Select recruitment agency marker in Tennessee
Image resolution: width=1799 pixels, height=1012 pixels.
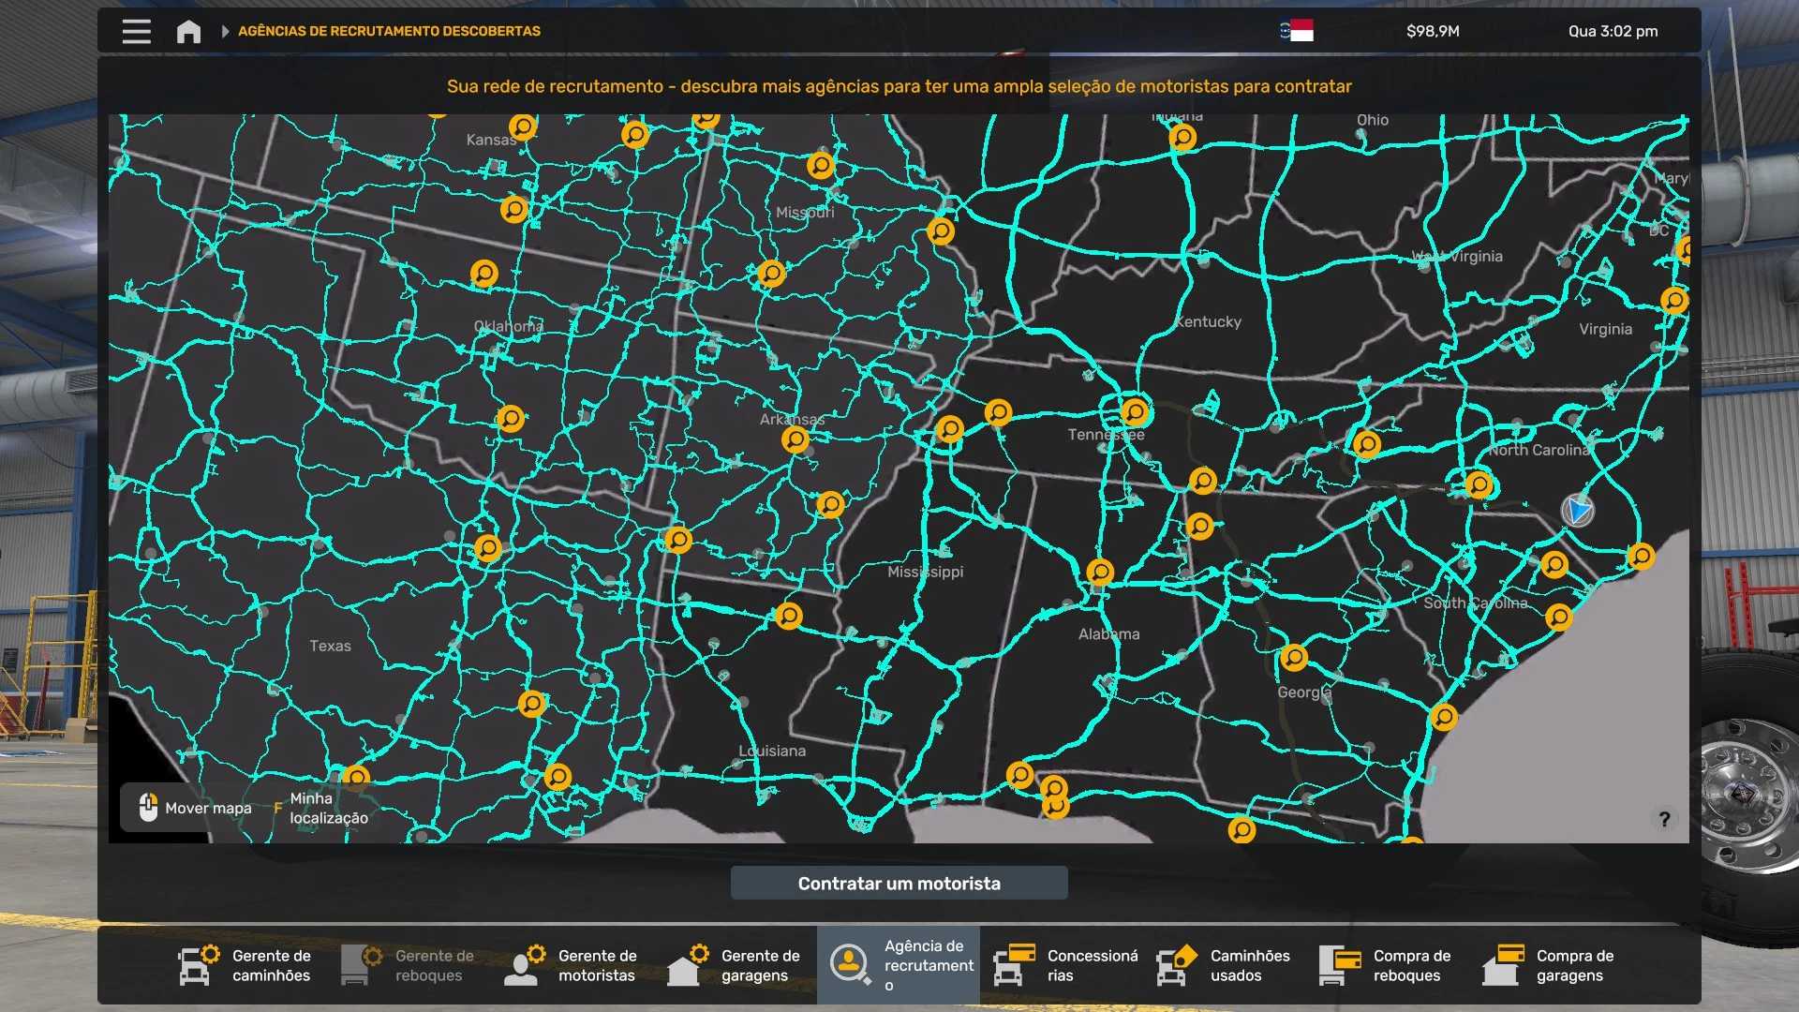point(1135,411)
